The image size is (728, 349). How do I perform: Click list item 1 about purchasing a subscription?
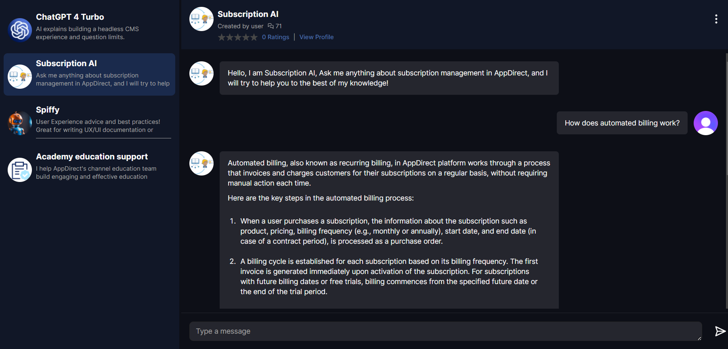click(x=388, y=231)
